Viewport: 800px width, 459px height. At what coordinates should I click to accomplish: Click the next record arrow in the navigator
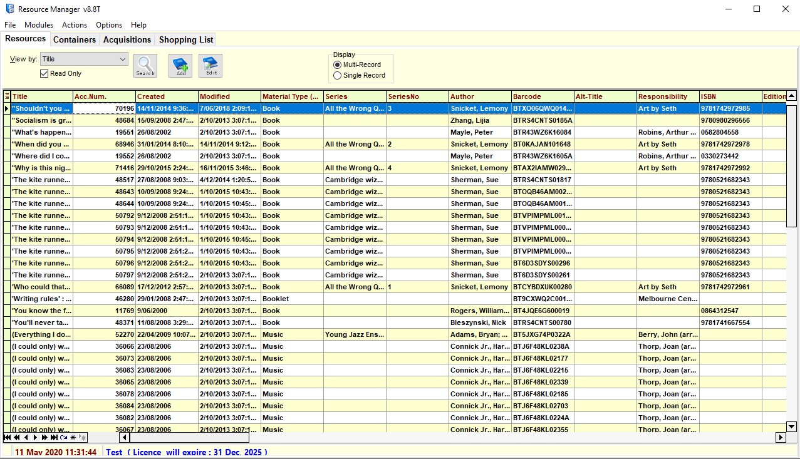(x=36, y=438)
